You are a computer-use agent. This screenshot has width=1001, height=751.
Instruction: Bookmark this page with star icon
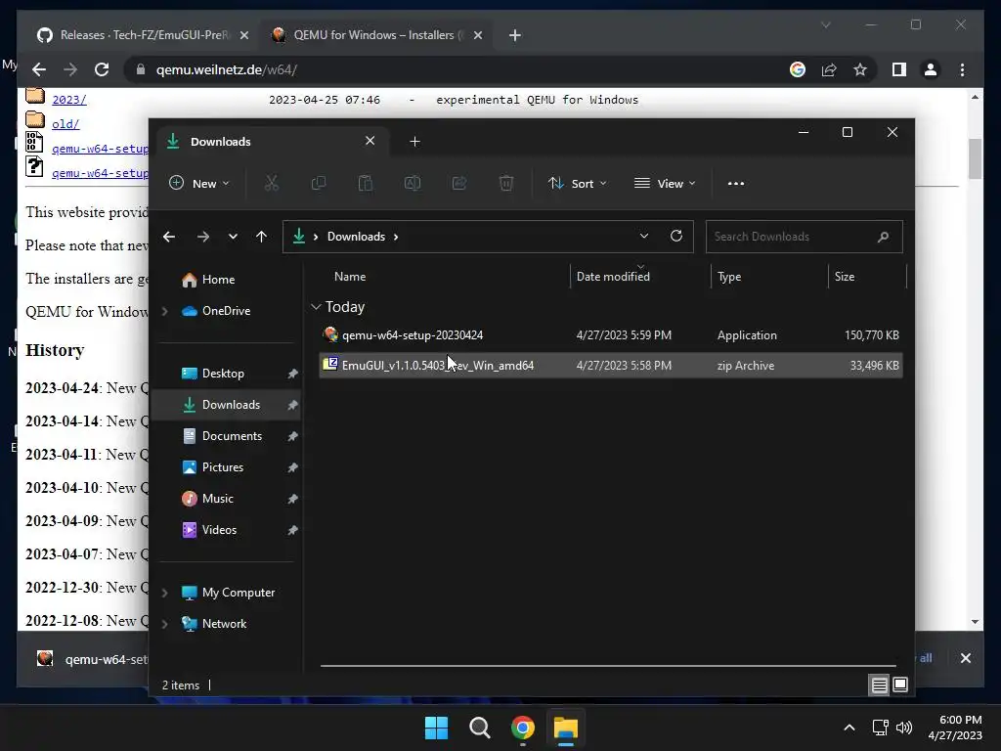[860, 69]
